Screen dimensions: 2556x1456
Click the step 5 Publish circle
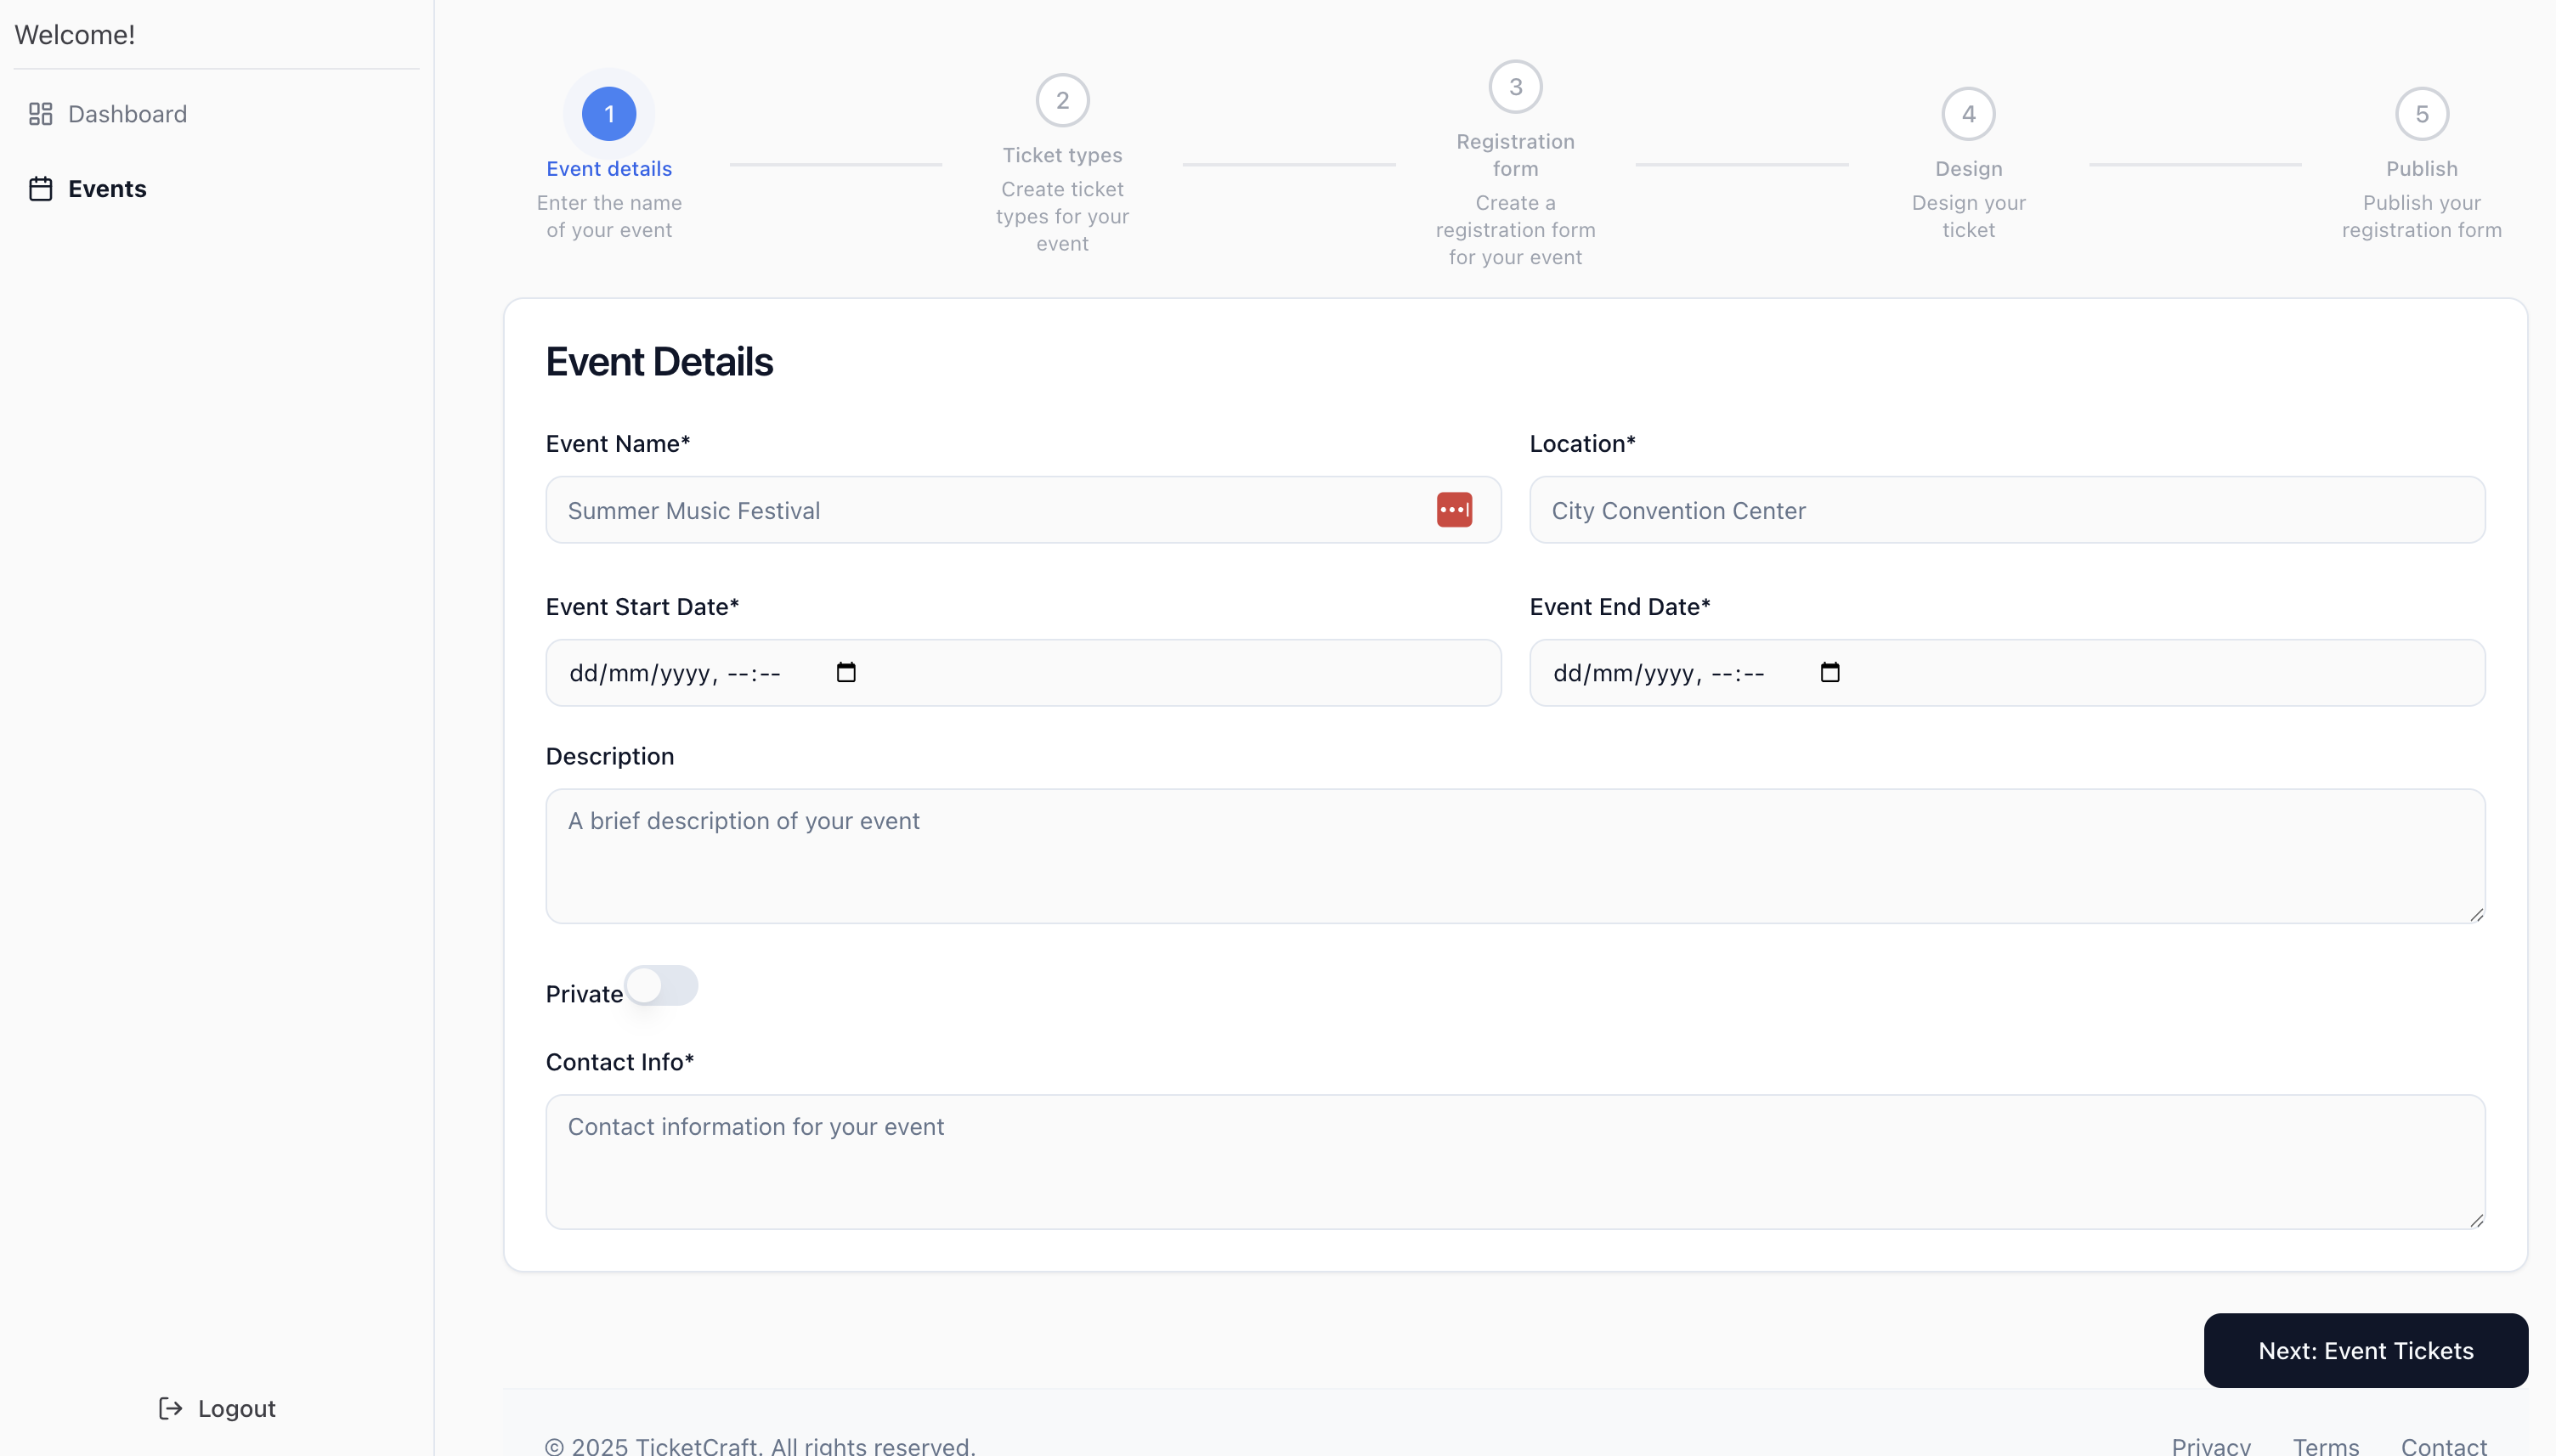click(x=2421, y=113)
